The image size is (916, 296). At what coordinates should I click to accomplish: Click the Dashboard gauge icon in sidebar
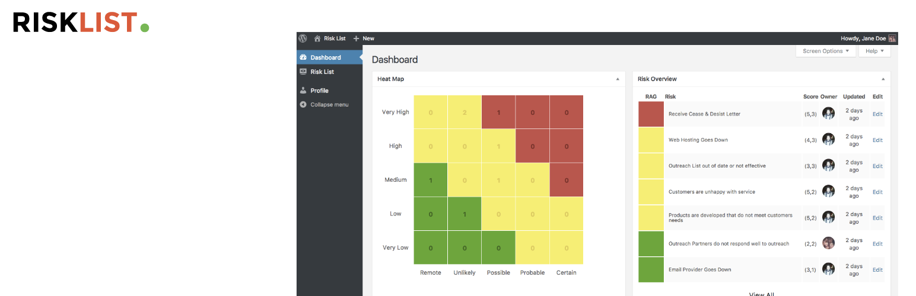point(303,57)
